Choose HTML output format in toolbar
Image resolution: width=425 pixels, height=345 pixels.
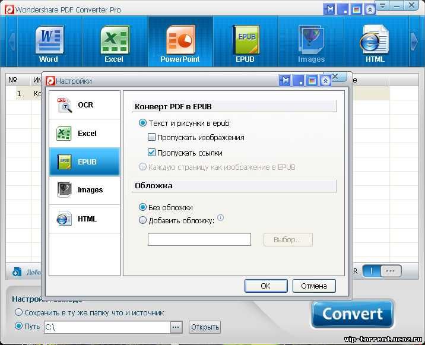(x=375, y=43)
